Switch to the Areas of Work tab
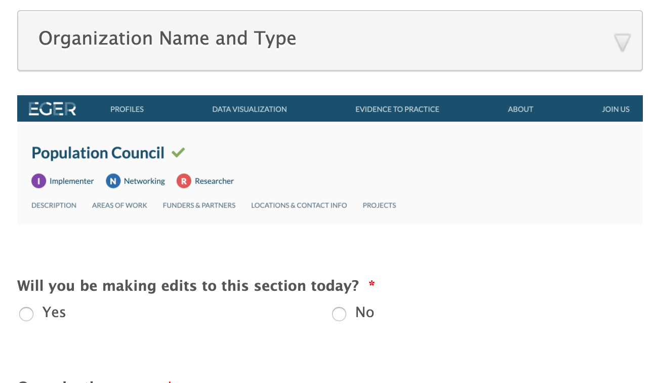Viewport: 656px width, 383px height. tap(119, 205)
